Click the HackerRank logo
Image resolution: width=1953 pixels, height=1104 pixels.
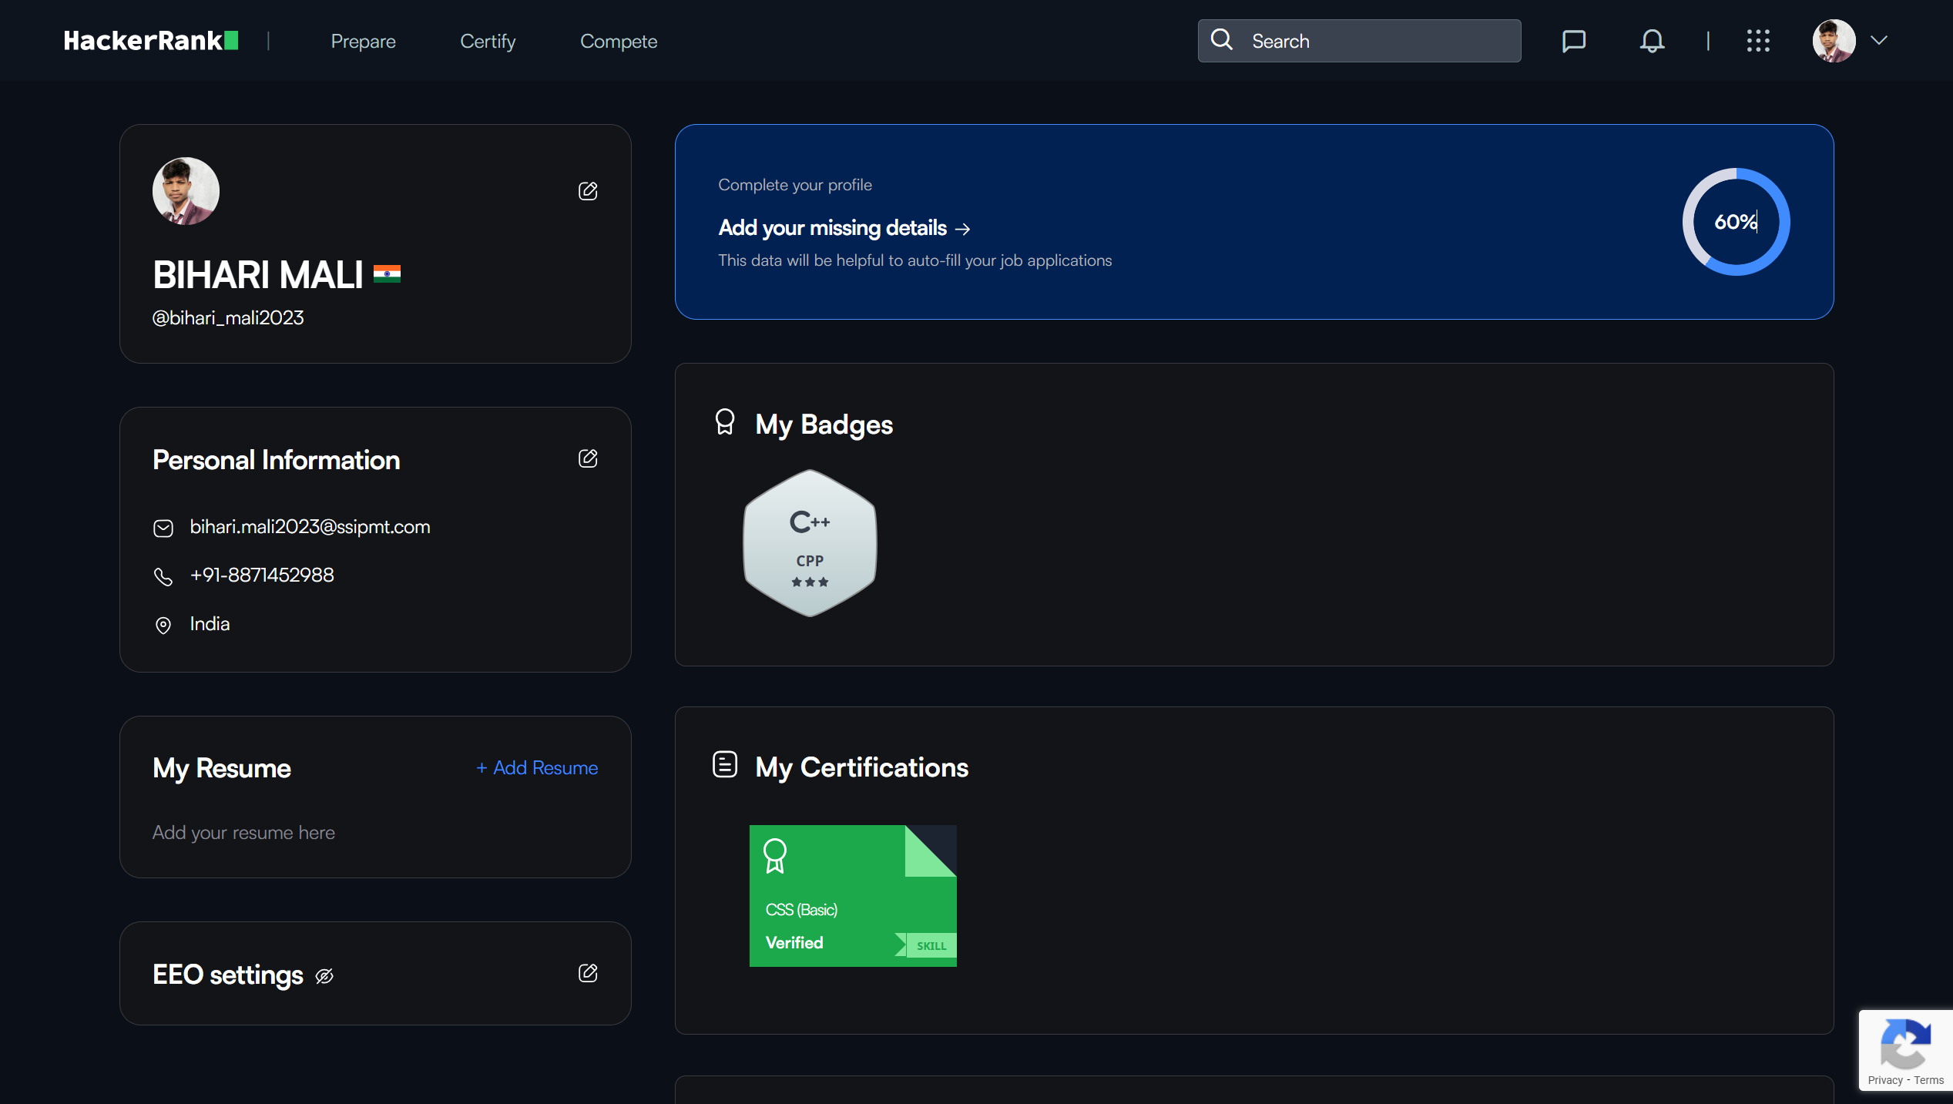151,41
